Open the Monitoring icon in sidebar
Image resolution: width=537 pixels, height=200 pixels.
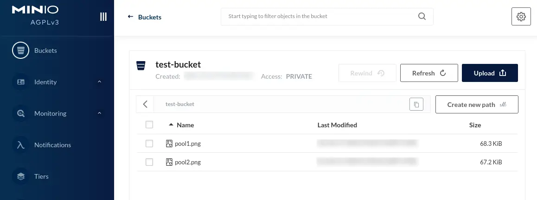[x=20, y=113]
